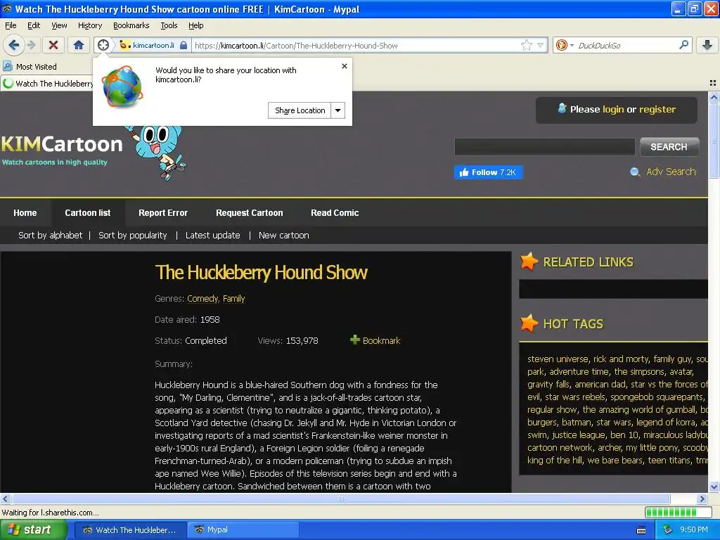This screenshot has height=540, width=720.
Task: Click the Forward arrow button
Action: [31, 45]
